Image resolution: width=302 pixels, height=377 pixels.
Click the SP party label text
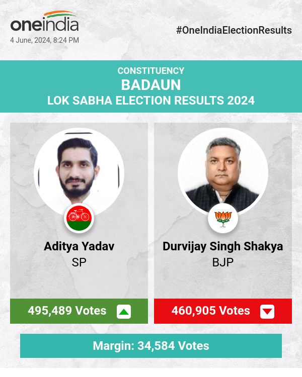coord(79,262)
